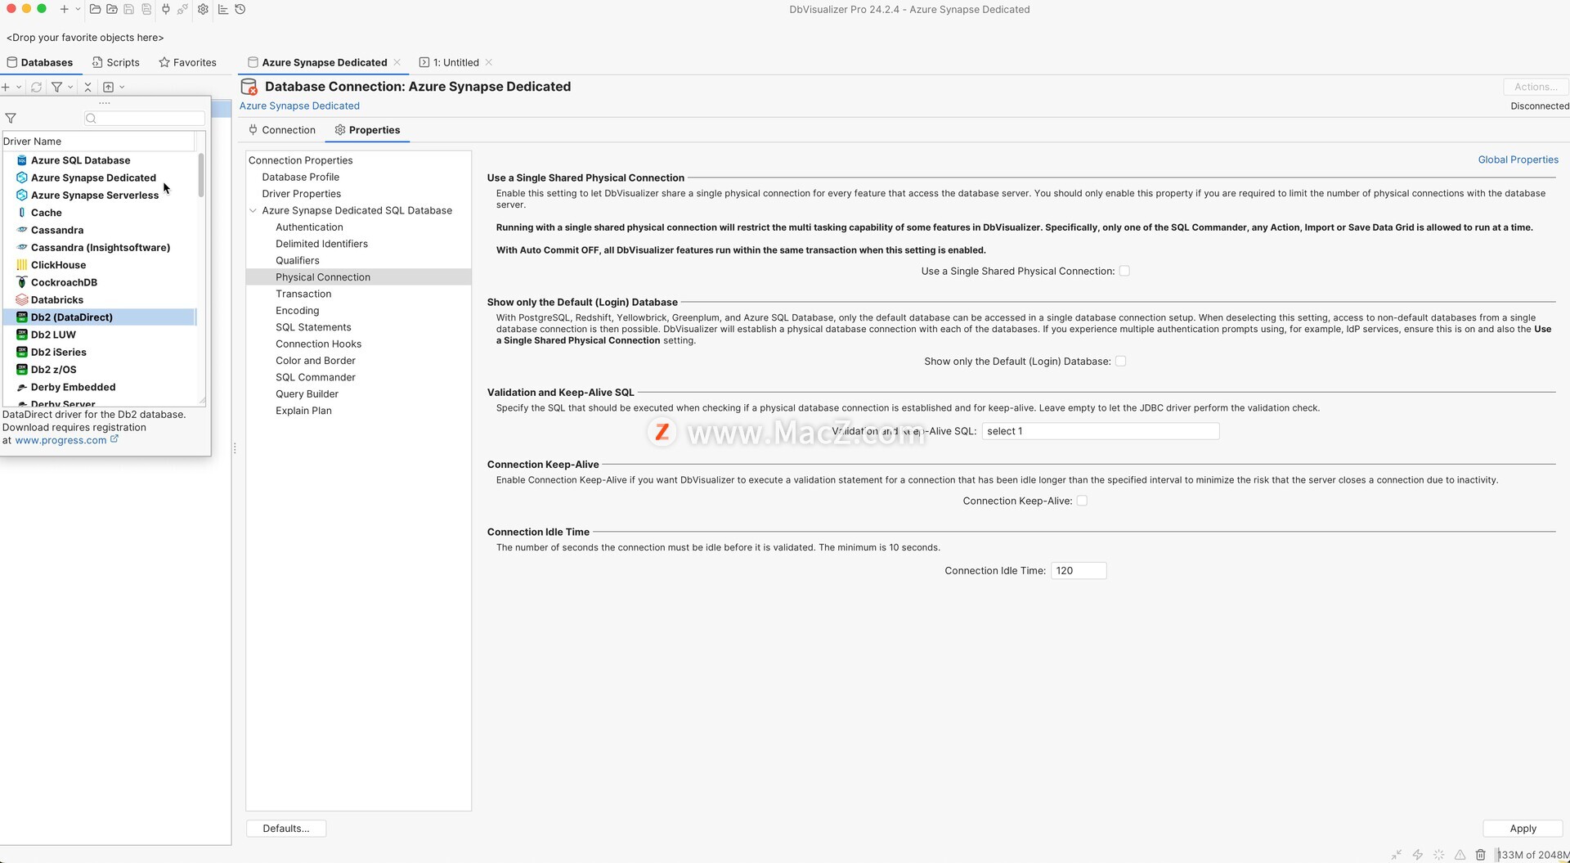Switch to the Properties sub-tab
Image resolution: width=1570 pixels, height=863 pixels.
pos(367,130)
